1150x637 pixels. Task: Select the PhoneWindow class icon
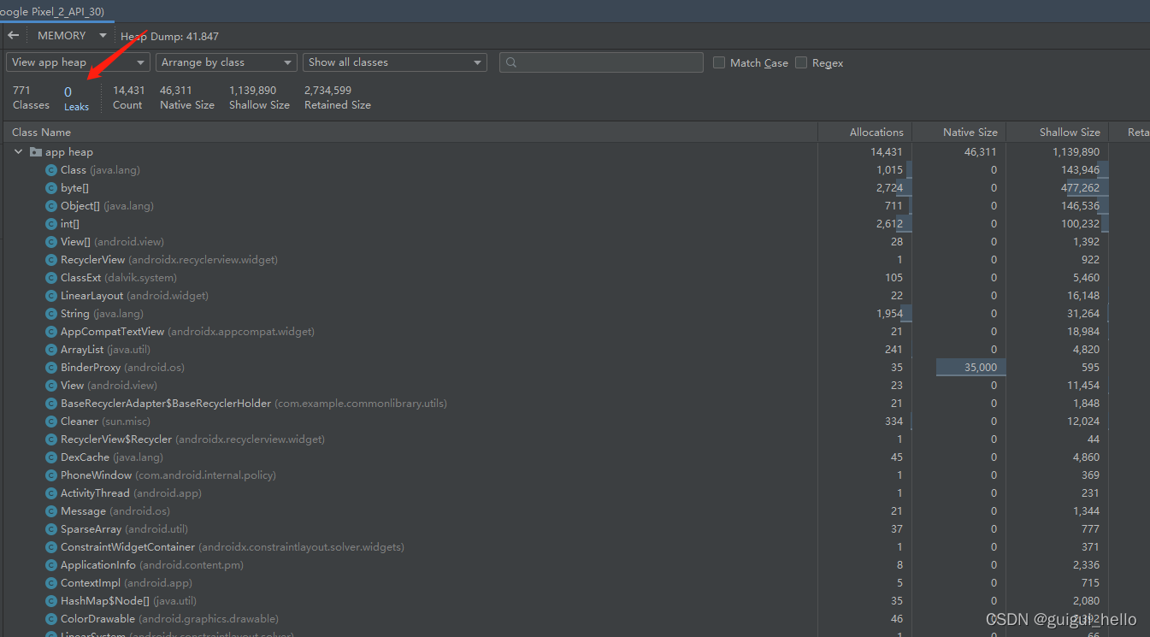click(51, 475)
